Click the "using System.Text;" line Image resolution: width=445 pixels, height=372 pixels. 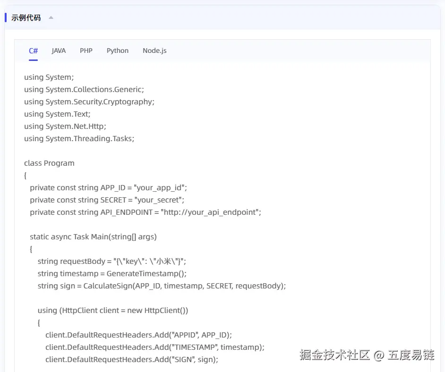click(57, 114)
